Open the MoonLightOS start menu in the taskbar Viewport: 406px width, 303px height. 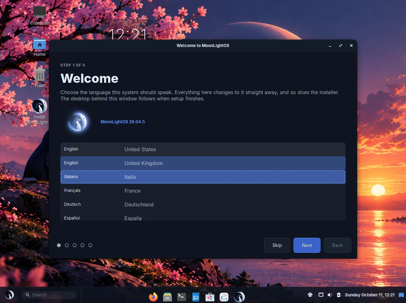[x=9, y=295]
